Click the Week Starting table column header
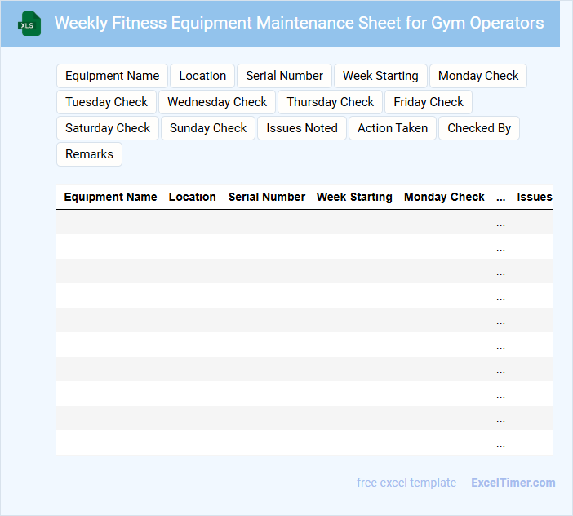 pyautogui.click(x=354, y=197)
